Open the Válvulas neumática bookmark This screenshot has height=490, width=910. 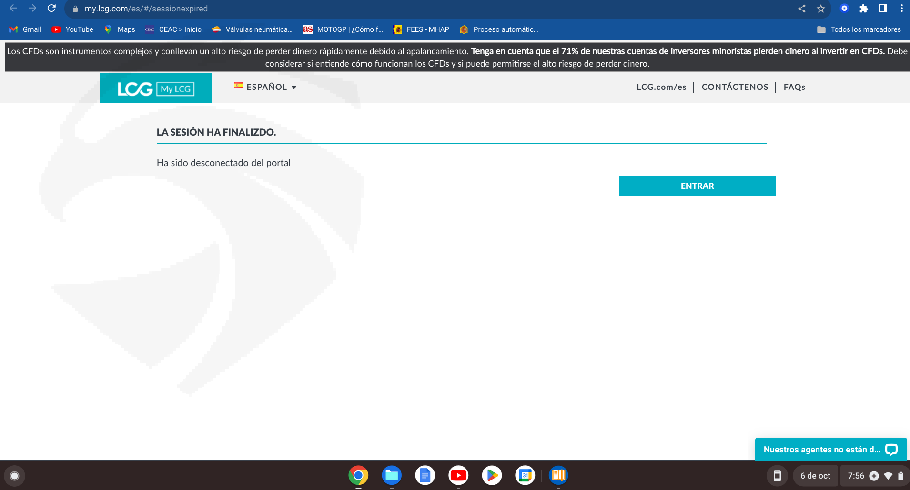[x=252, y=29]
